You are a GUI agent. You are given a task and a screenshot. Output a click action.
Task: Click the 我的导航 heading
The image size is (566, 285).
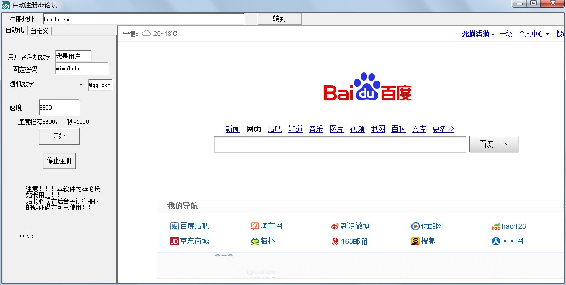(x=183, y=206)
